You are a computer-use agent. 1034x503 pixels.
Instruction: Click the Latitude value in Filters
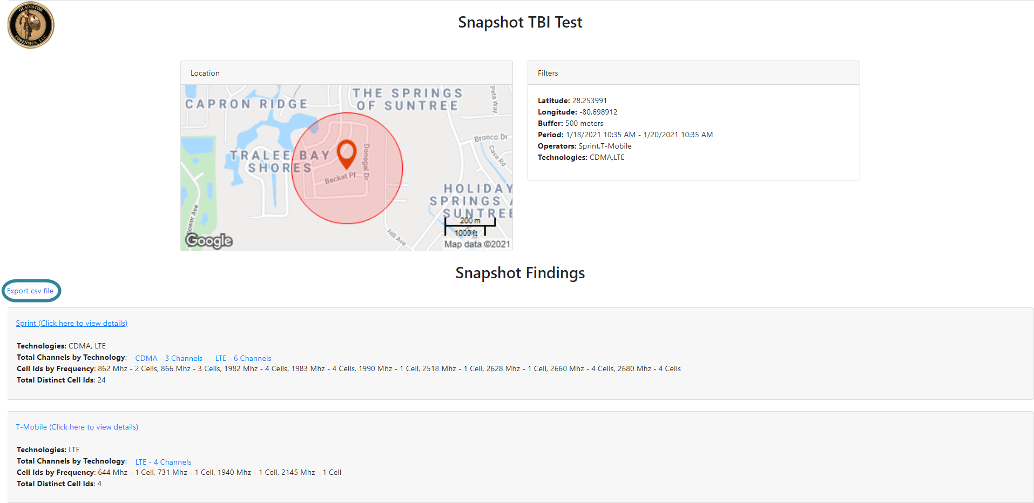(x=589, y=100)
